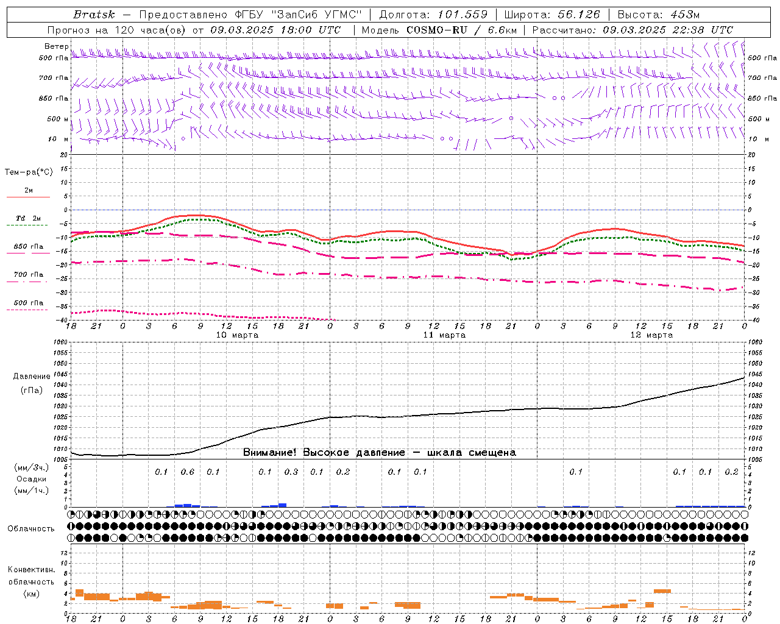Click the "Тем-ра(°C)" temperature panel label
Viewport: 780px width, 624px height.
29,172
